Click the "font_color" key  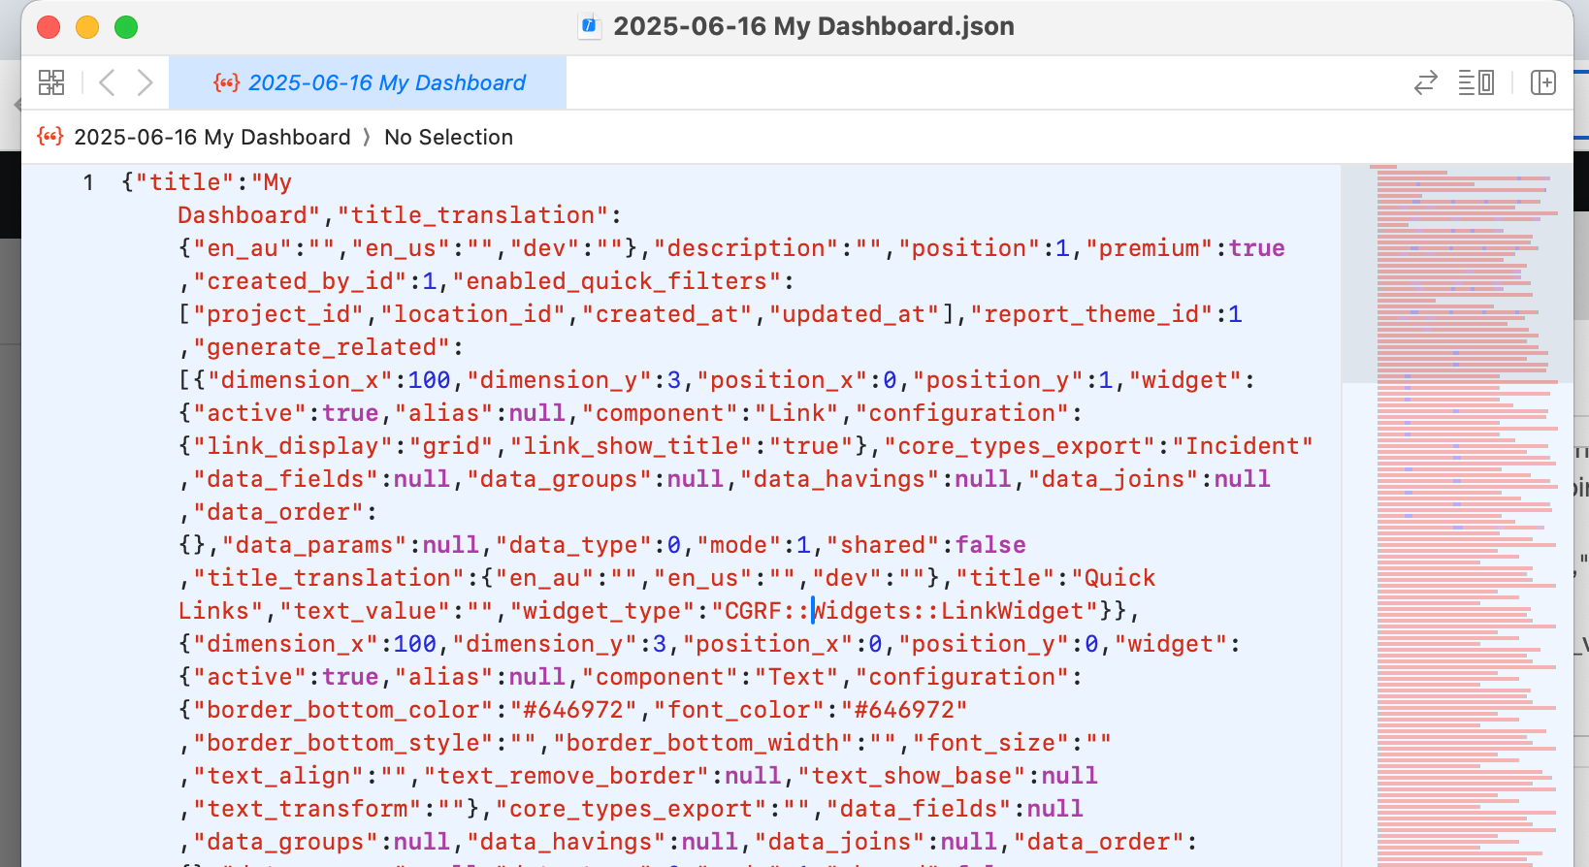point(738,710)
